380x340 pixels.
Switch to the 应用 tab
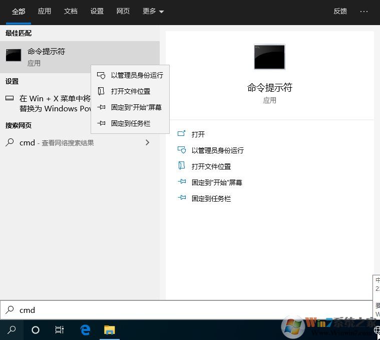45,11
